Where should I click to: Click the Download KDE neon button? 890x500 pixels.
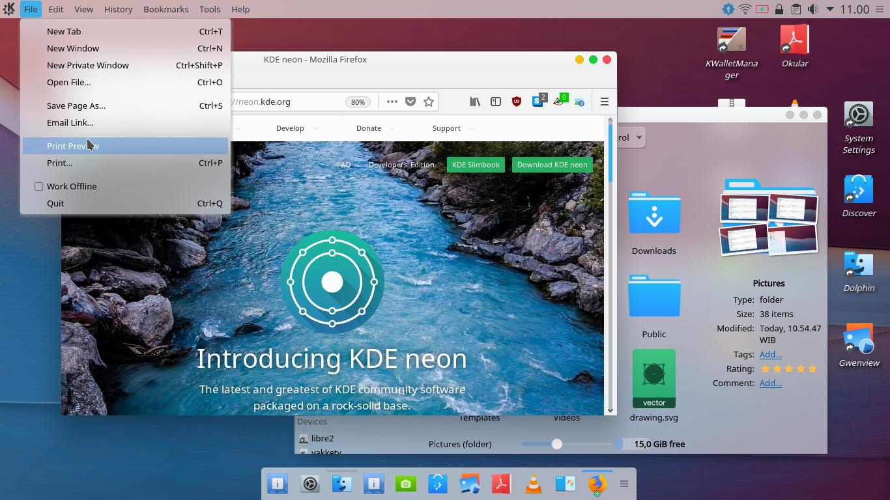552,165
